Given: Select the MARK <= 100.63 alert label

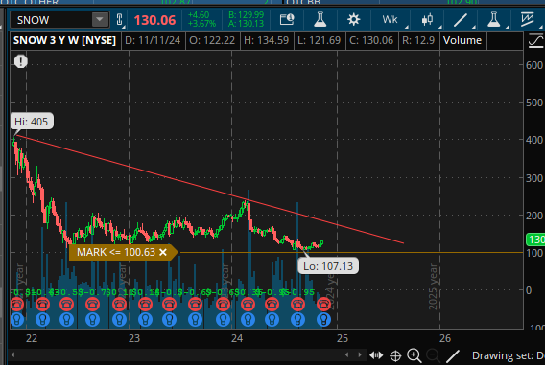Looking at the screenshot, I should point(116,252).
